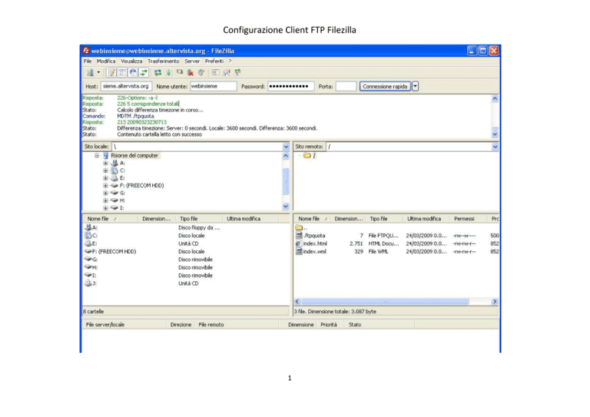Click the directory comparison icon
This screenshot has height=417, width=590.
pos(225,72)
